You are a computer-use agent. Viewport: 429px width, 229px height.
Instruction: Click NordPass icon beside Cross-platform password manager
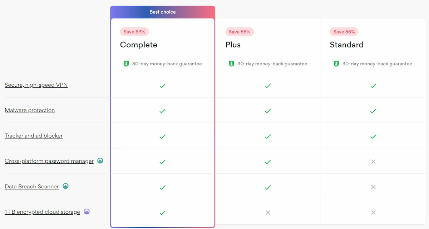click(x=100, y=161)
